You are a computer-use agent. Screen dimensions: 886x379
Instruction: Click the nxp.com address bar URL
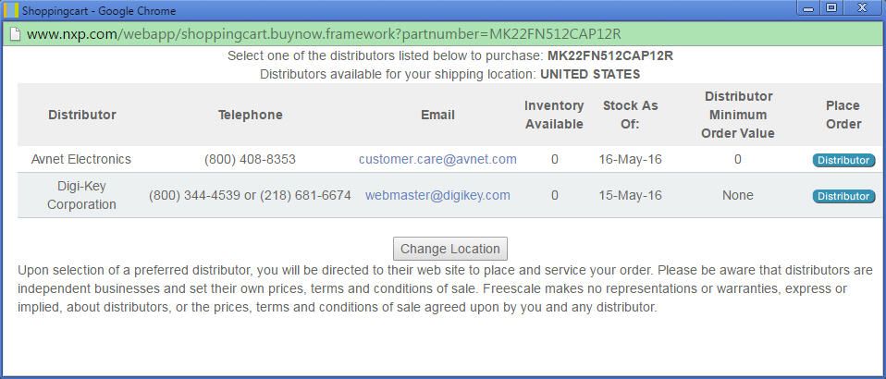click(x=324, y=34)
